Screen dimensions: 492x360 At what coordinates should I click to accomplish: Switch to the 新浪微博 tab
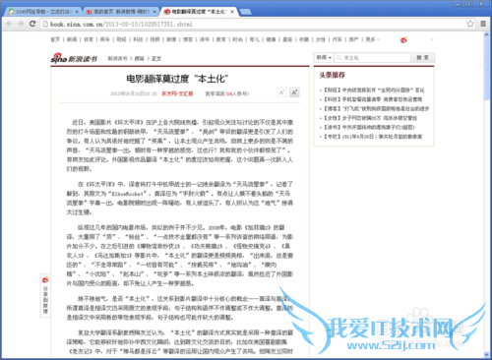(121, 12)
